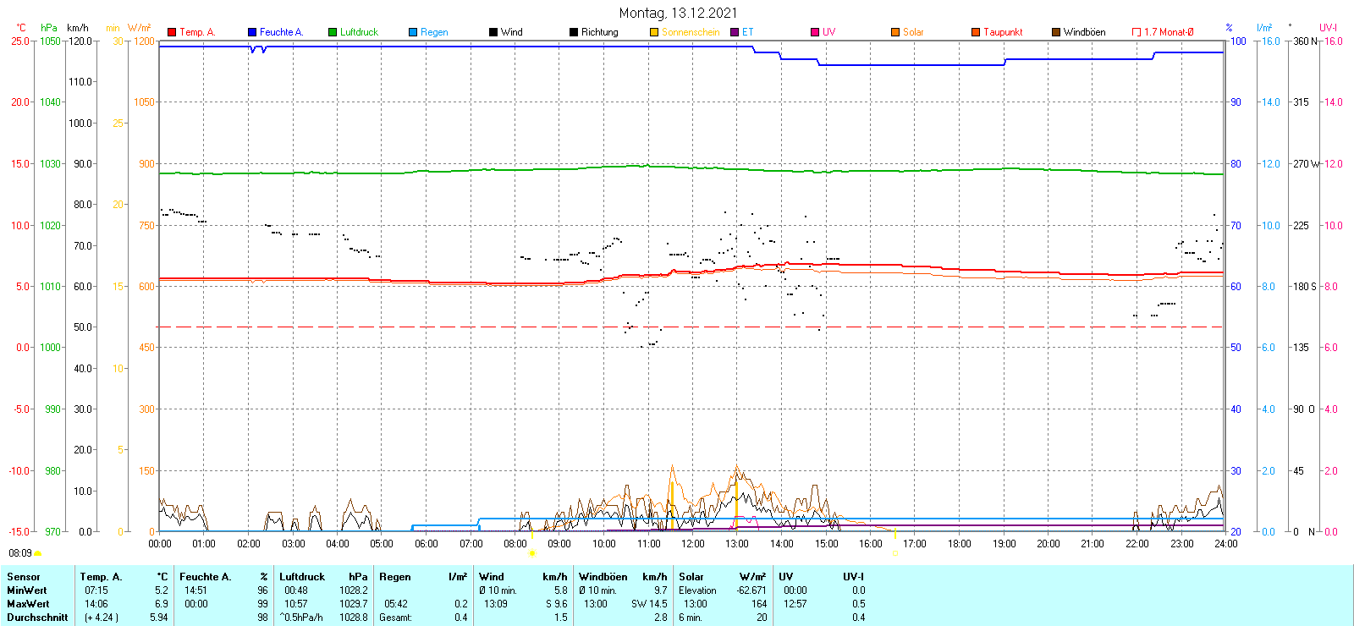Click the Luftdruck column header in table

point(302,577)
